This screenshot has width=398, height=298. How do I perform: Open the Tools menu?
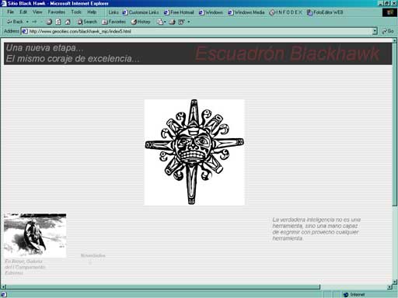coord(76,12)
